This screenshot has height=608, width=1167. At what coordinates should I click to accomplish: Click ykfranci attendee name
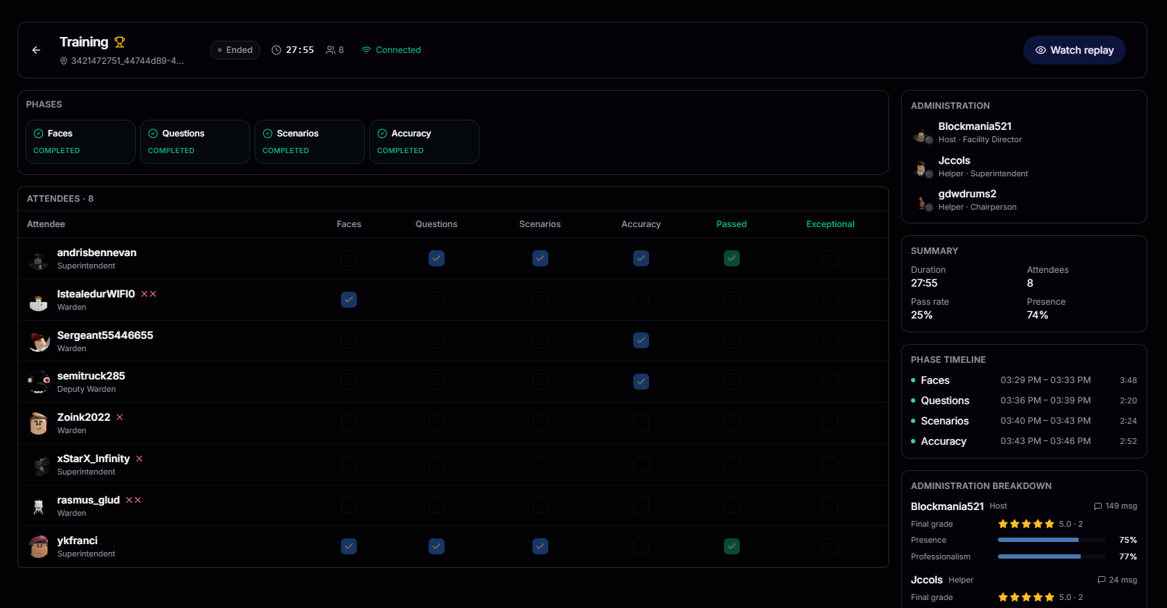tap(78, 541)
